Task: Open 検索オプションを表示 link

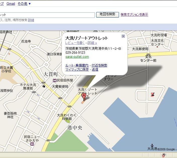Action: pos(134,15)
